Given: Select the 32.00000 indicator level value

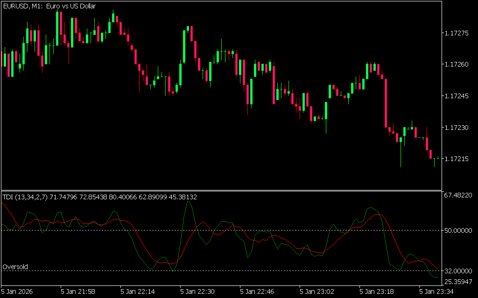Looking at the screenshot, I should click(x=458, y=271).
